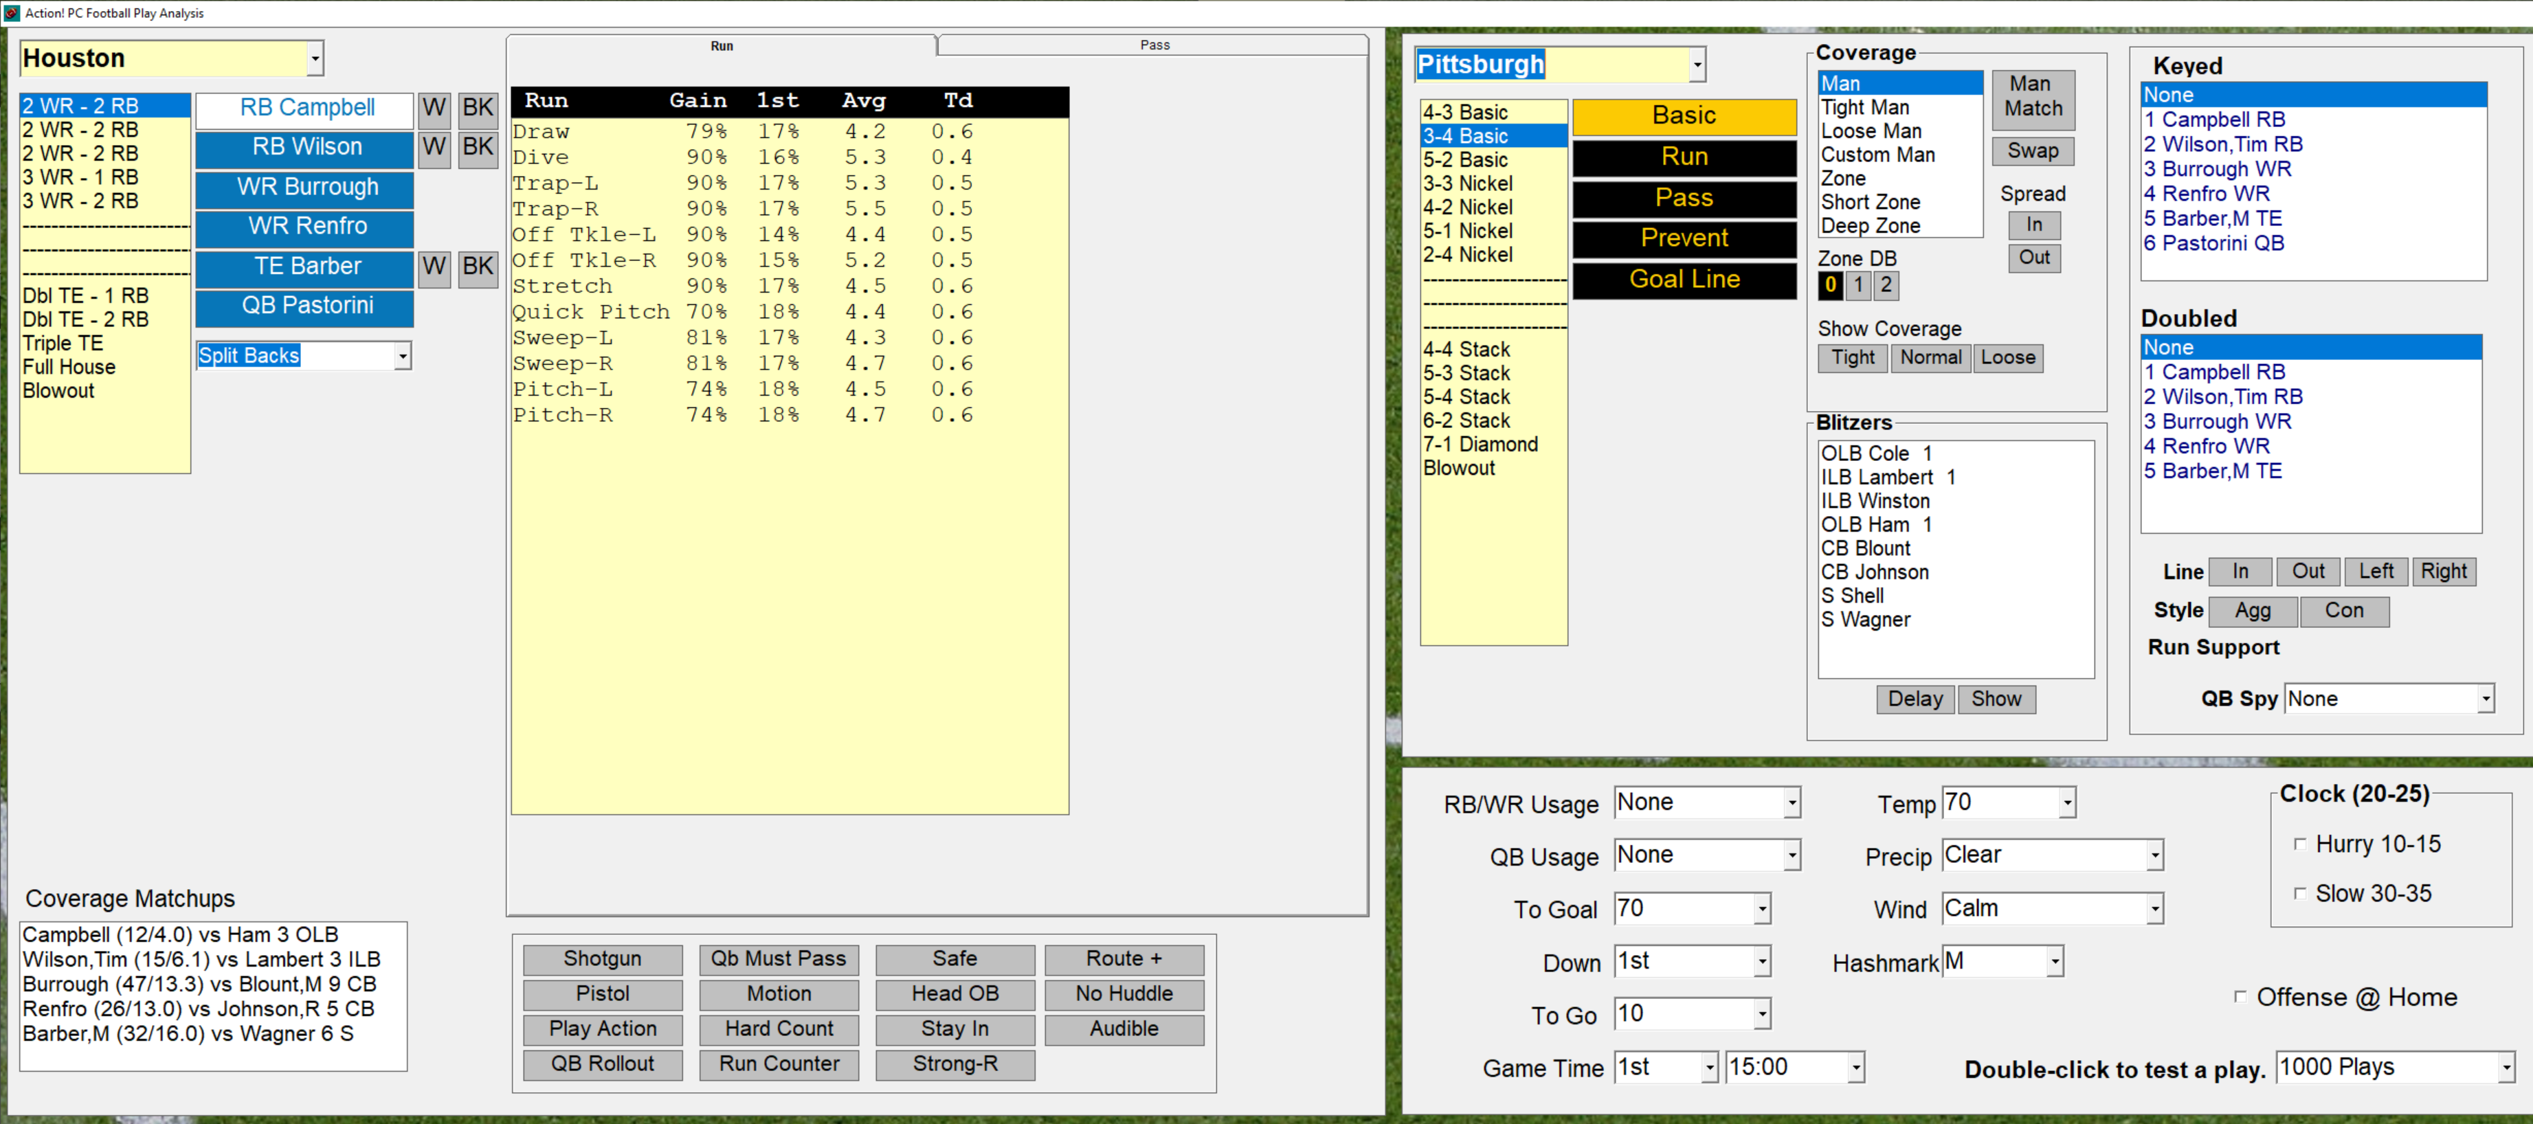2533x1124 pixels.
Task: Show Tight coverage
Action: (x=1853, y=358)
